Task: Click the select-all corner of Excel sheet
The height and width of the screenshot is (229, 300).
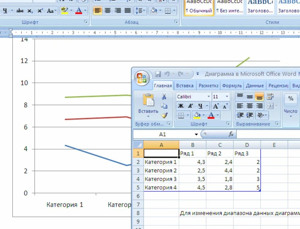Action: coord(138,145)
